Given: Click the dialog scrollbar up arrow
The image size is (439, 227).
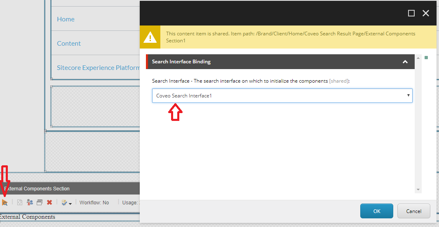Looking at the screenshot, I should point(418,58).
